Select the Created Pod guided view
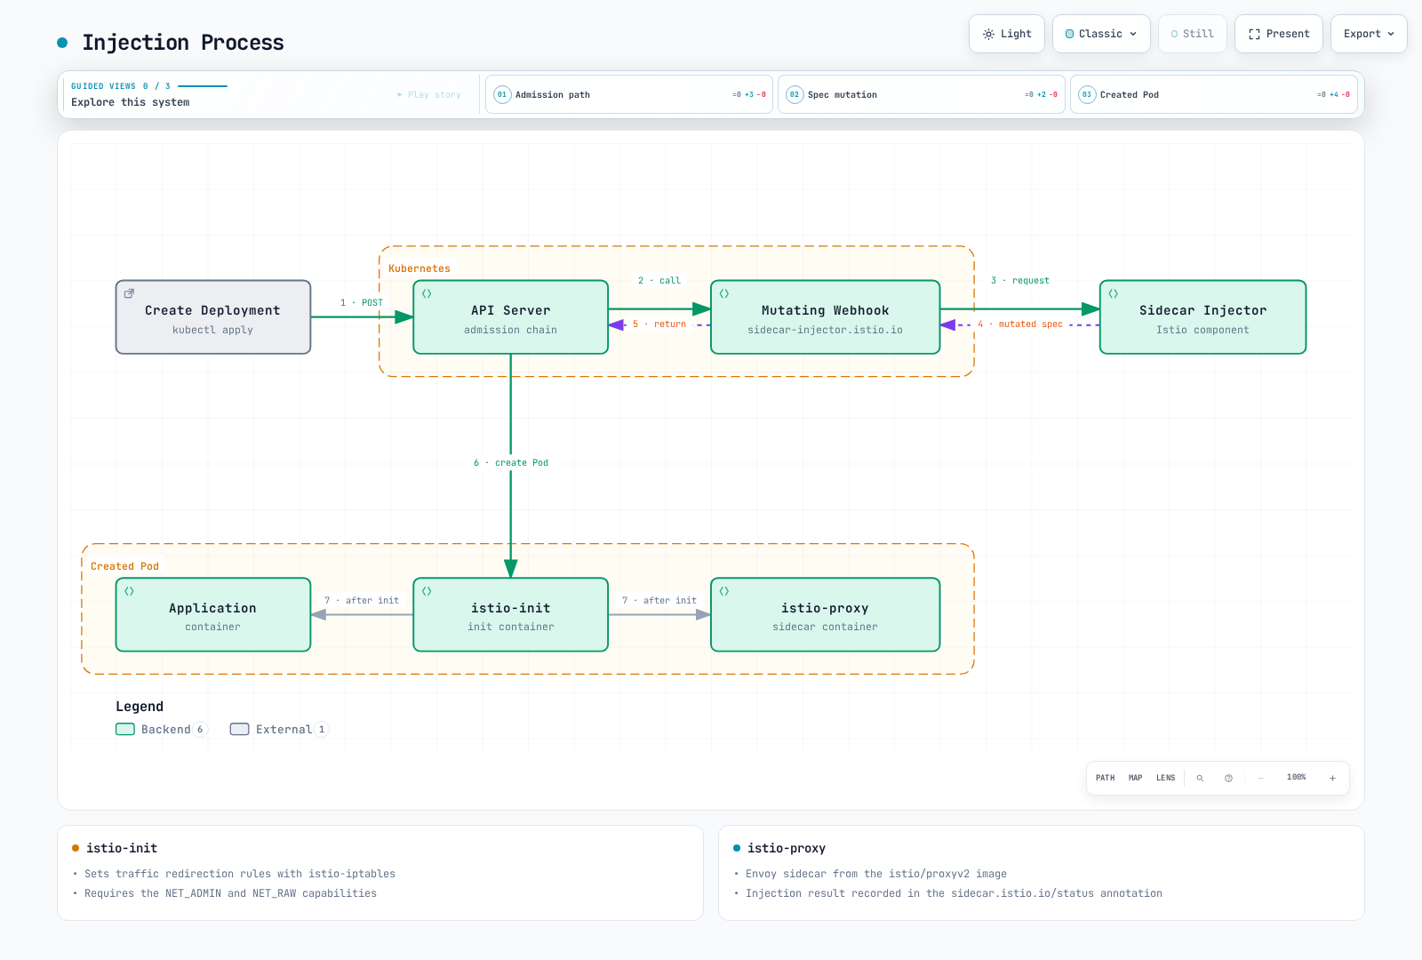Screen dimensions: 1422x960 [x=1214, y=94]
